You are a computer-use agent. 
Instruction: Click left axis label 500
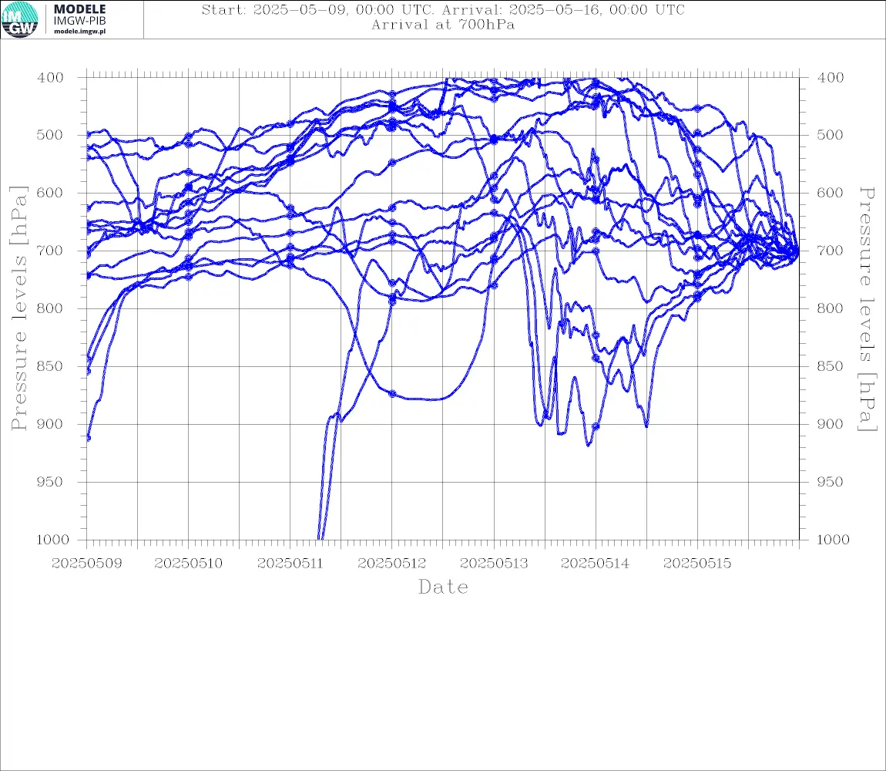50,135
